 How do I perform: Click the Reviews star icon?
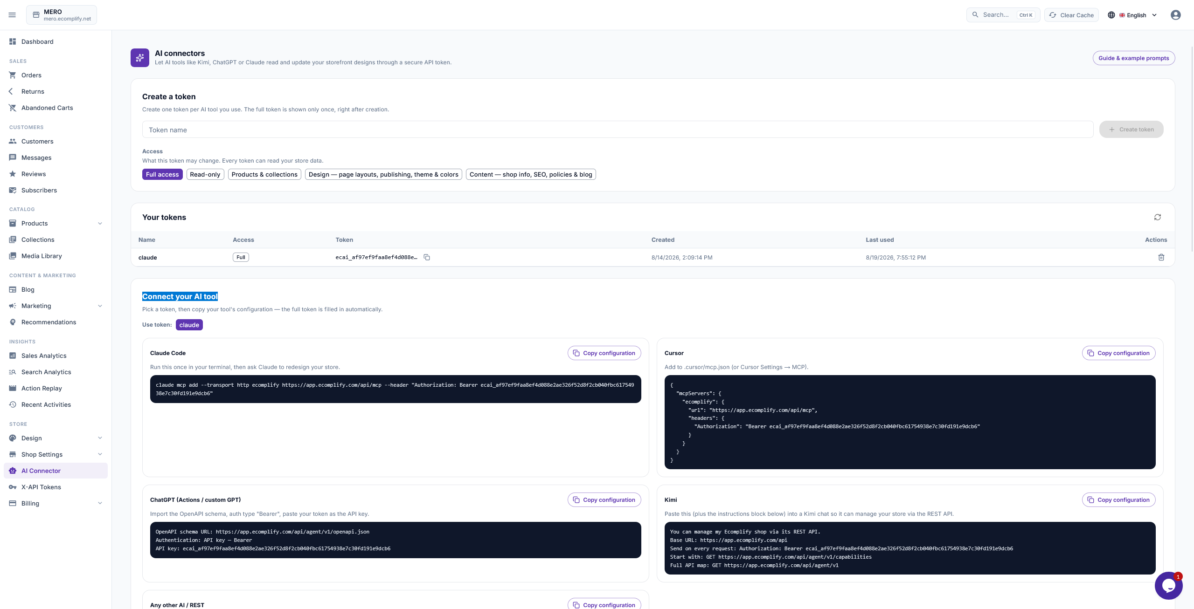pyautogui.click(x=13, y=174)
